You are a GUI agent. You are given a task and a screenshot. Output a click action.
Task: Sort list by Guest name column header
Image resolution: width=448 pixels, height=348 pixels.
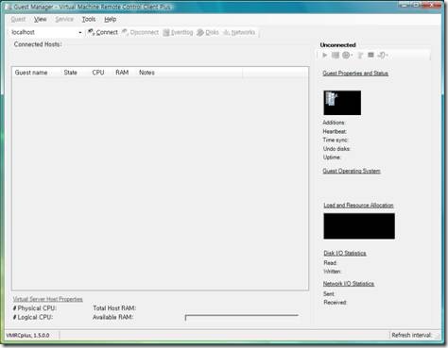point(31,73)
